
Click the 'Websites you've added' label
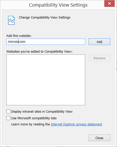pyautogui.click(x=39, y=52)
